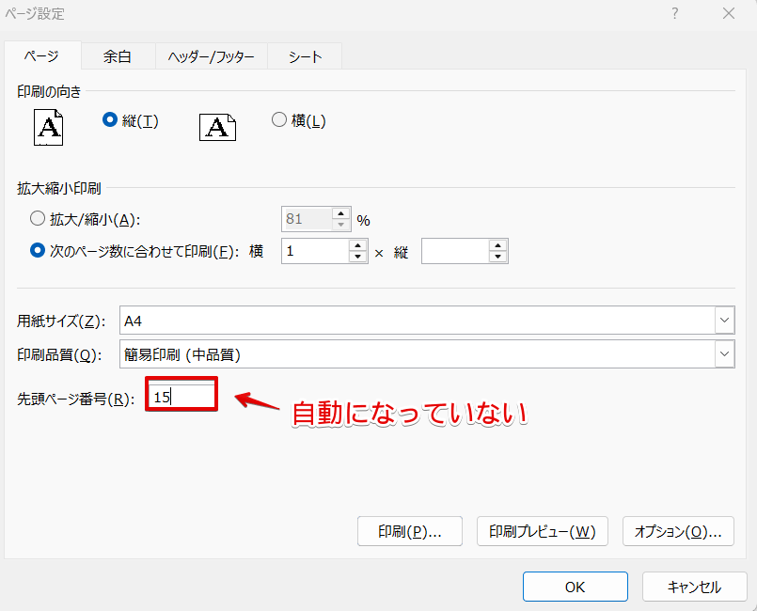This screenshot has height=611, width=757.
Task: Click the キャンセル button
Action: point(694,587)
